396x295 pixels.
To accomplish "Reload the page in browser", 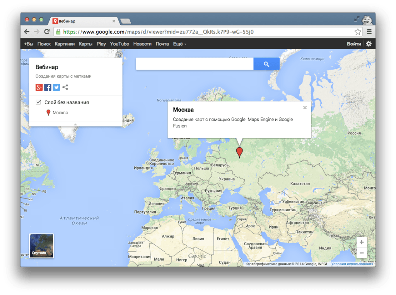I will [x=47, y=32].
